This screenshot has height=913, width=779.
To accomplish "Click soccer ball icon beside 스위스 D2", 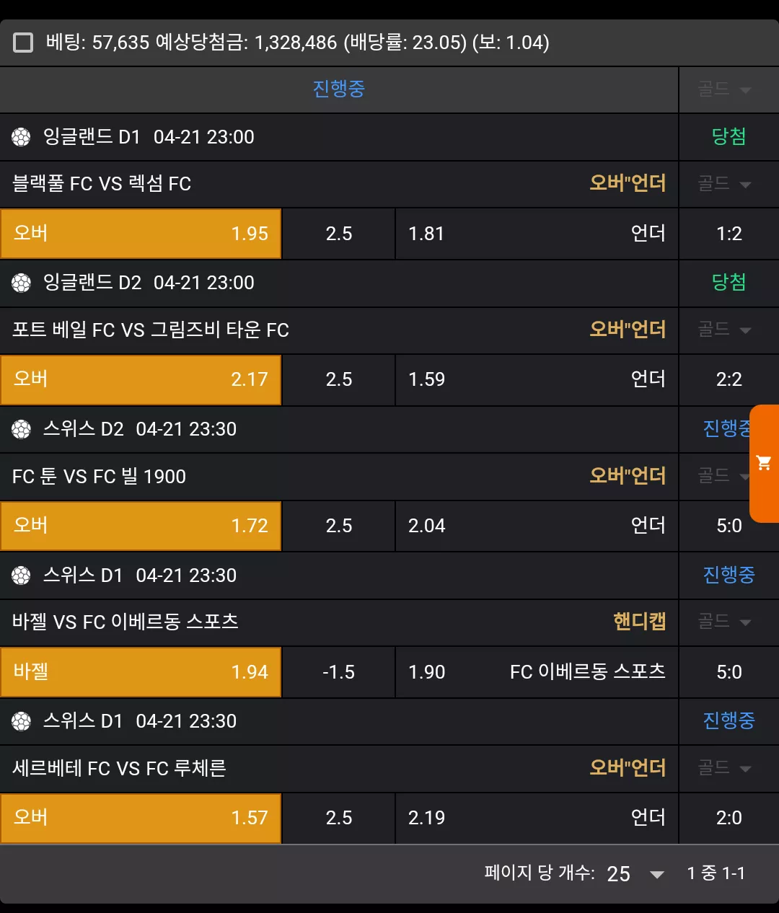I will click(22, 429).
